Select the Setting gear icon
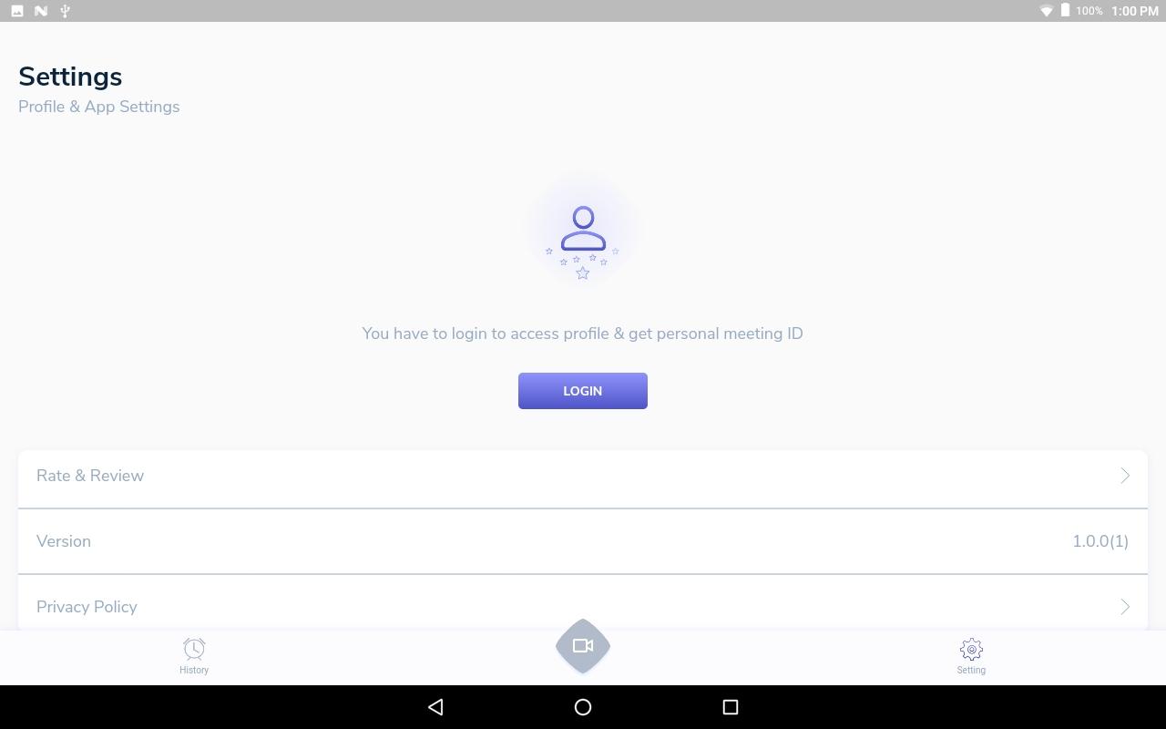The width and height of the screenshot is (1166, 729). coord(971,649)
